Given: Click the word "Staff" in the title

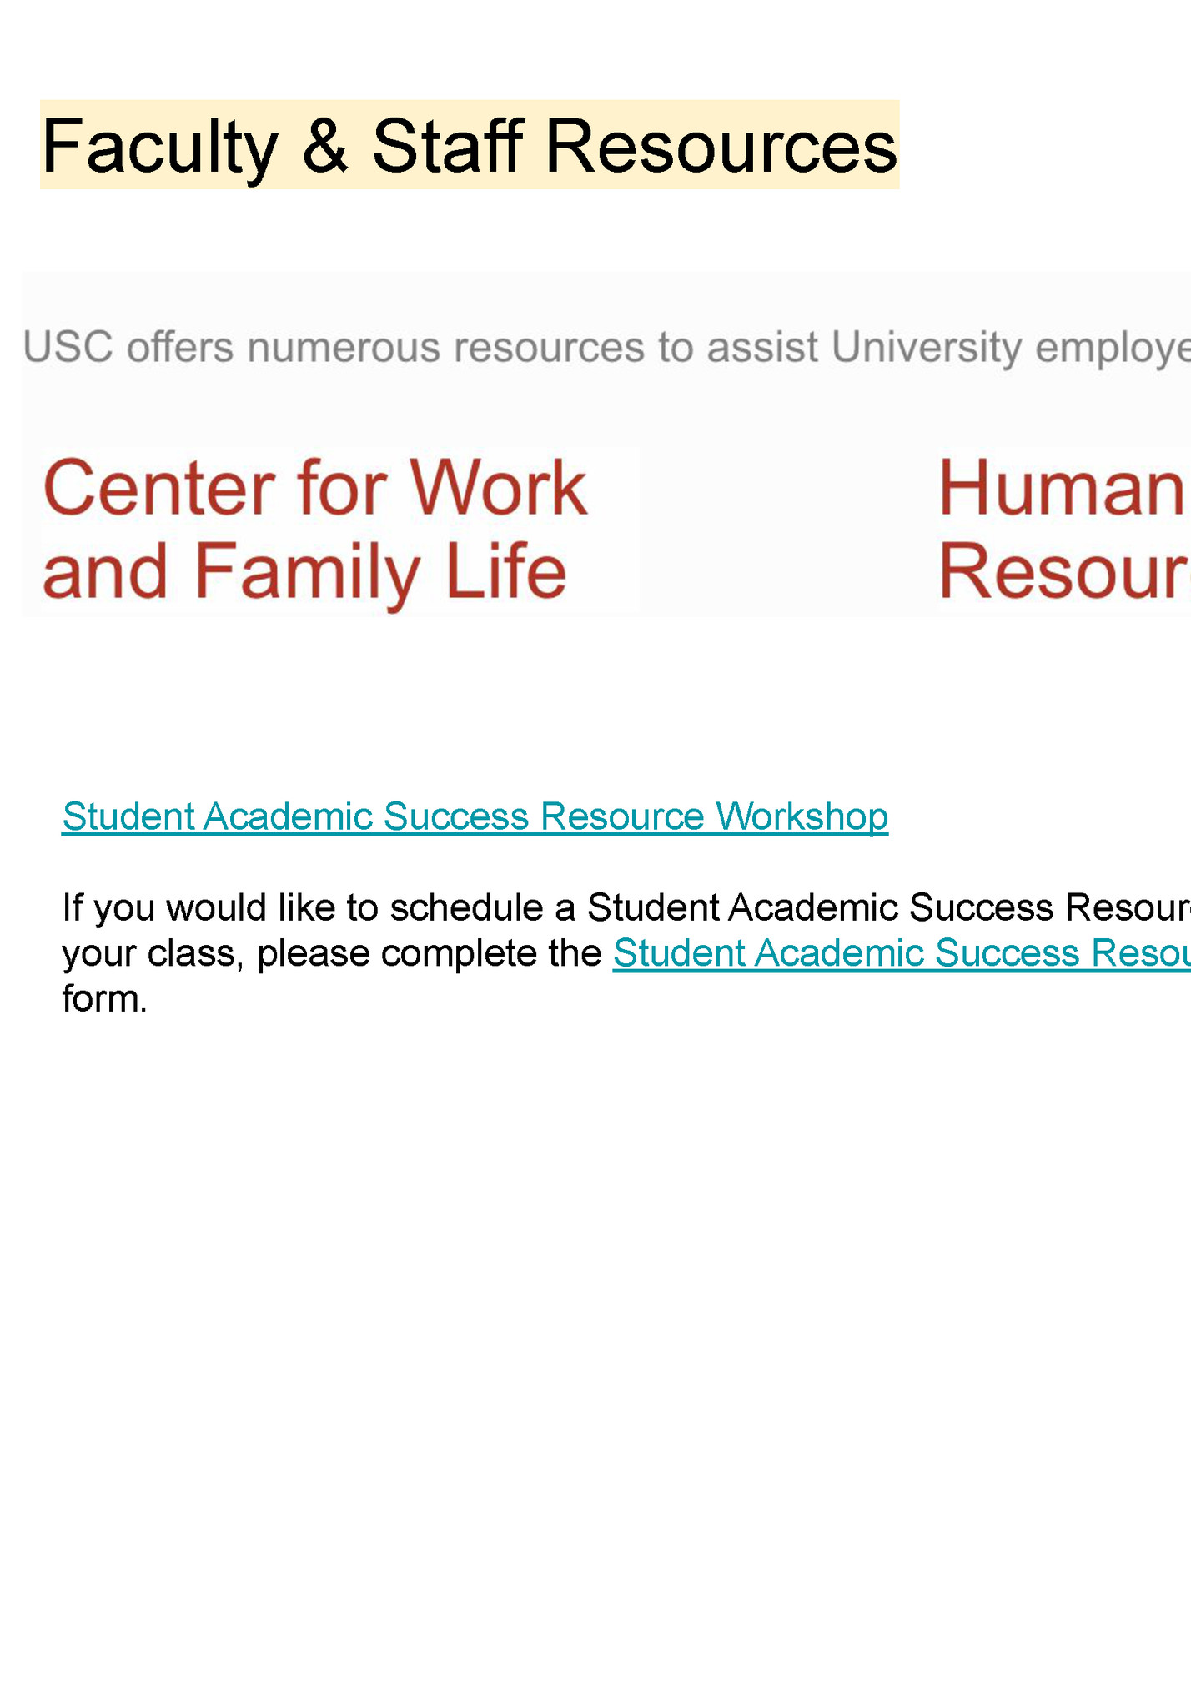Looking at the screenshot, I should tap(447, 146).
